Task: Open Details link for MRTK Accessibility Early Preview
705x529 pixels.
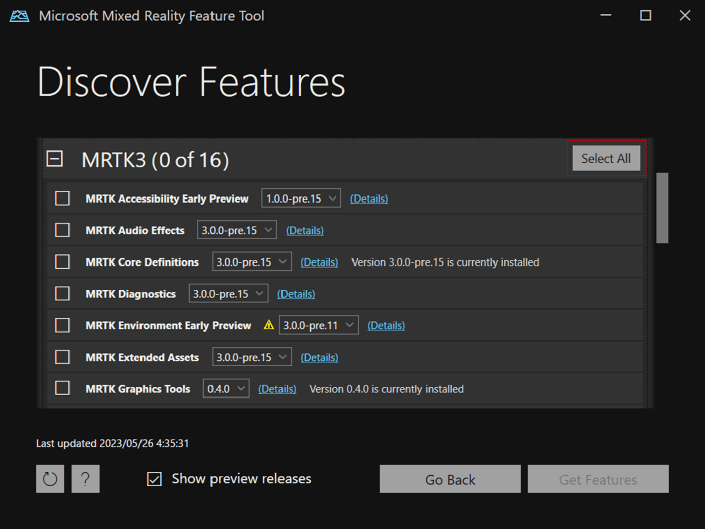Action: 369,199
